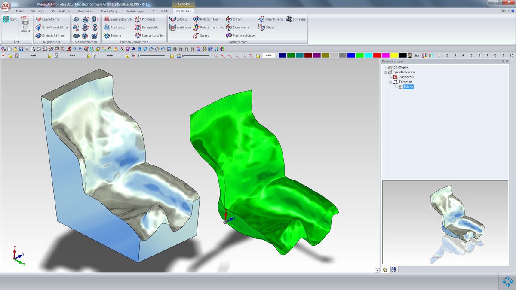Collapse the Trimmen tree node
The image size is (516, 290).
pos(391,82)
